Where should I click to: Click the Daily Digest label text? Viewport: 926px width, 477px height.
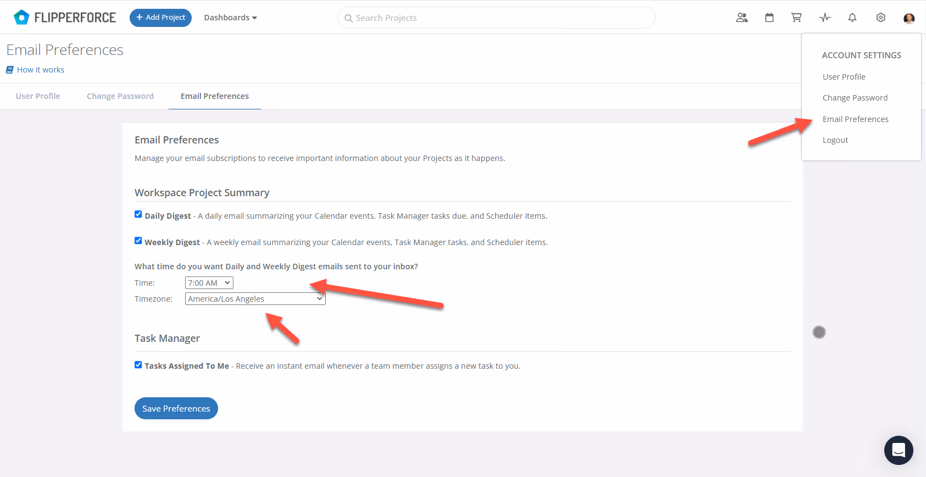tap(168, 216)
